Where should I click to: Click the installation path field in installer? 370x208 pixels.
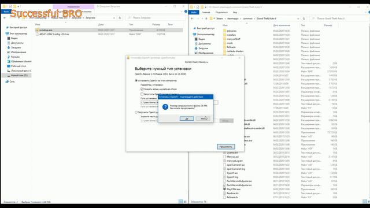click(179, 103)
